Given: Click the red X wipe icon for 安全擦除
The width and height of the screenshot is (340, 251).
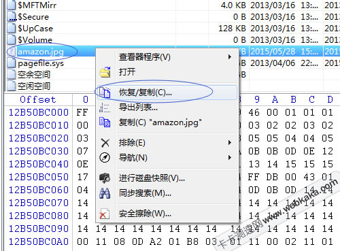Looking at the screenshot, I should tap(105, 214).
